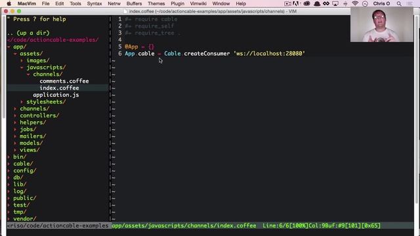This screenshot has height=236, width=420.
Task: Open Spotlight search icon
Action: [399, 3]
